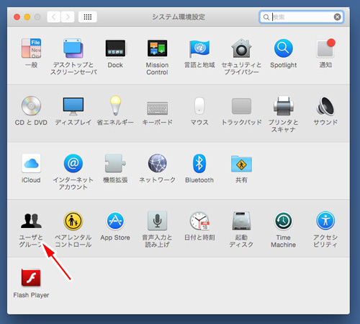Screen dimensions: 360x324
Task: Open Bluetooth preferences icon
Action: 199,163
